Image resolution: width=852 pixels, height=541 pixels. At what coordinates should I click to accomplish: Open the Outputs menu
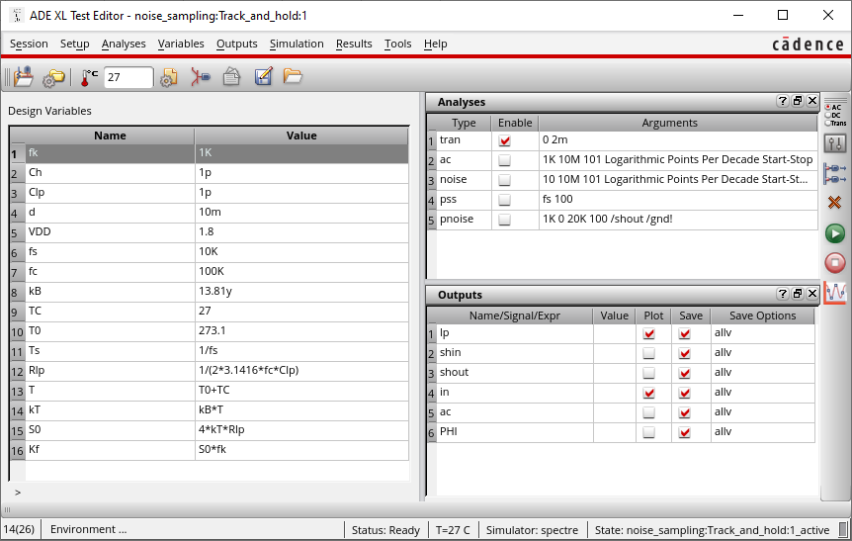tap(237, 44)
